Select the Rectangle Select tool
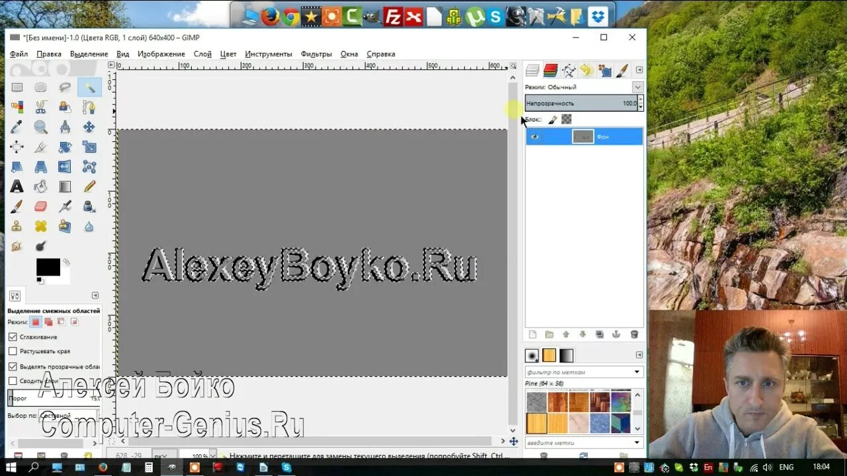The width and height of the screenshot is (847, 476). coord(17,87)
